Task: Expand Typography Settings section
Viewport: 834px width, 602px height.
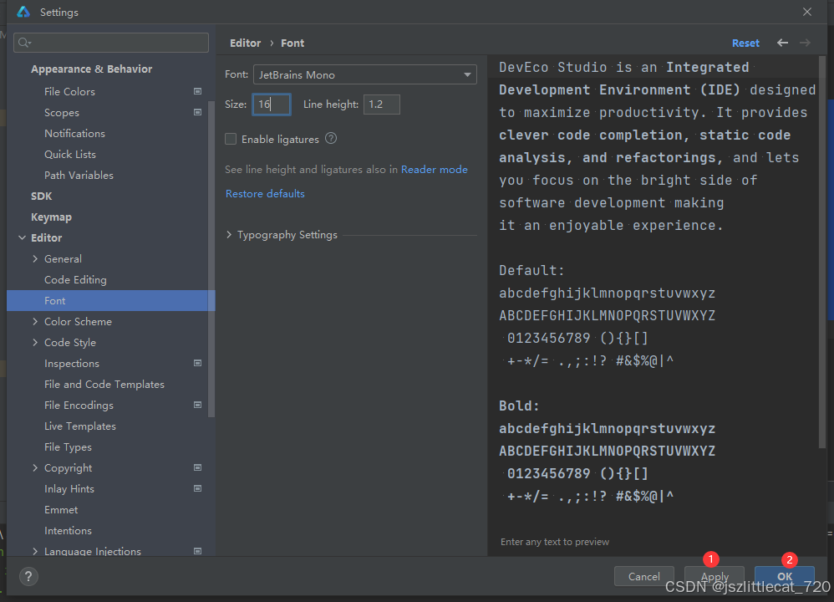Action: (230, 235)
